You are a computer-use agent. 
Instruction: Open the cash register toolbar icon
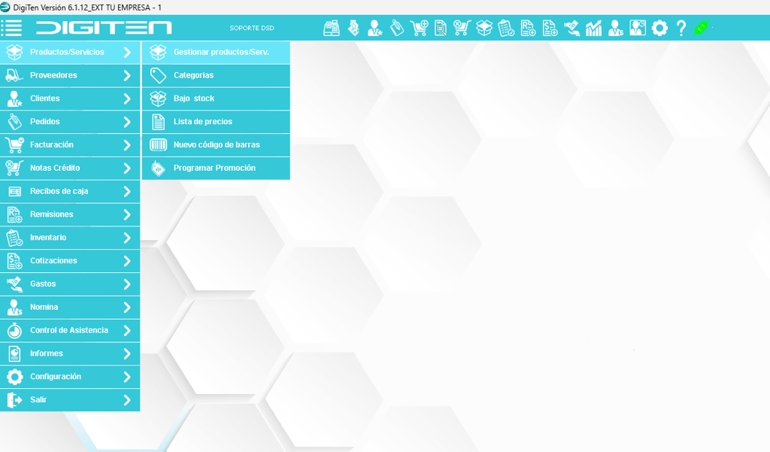click(332, 28)
